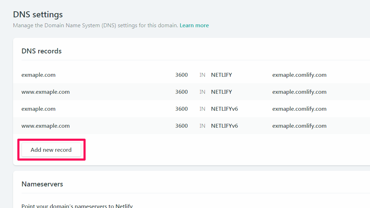Image resolution: width=370 pixels, height=208 pixels.
Task: Open the Learn more link
Action: pyautogui.click(x=194, y=25)
